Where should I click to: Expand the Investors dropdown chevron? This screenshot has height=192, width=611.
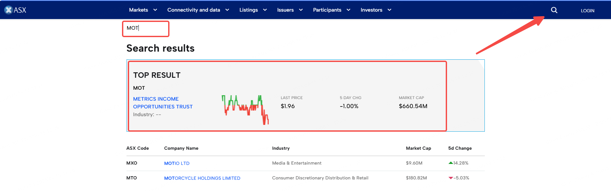pos(390,10)
